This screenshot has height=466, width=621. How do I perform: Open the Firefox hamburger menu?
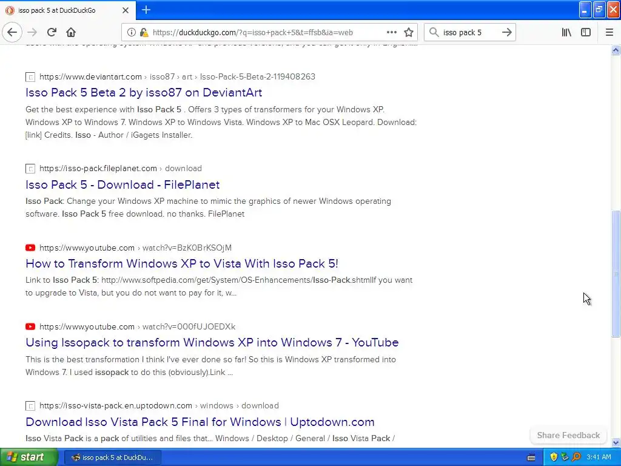[609, 32]
